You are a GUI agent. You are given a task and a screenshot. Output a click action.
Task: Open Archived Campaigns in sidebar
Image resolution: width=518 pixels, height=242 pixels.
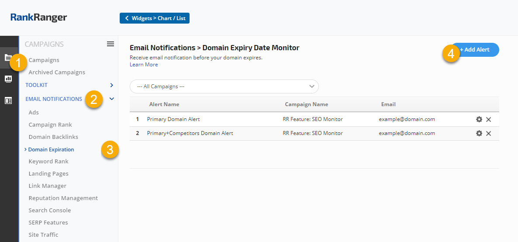[x=57, y=73]
